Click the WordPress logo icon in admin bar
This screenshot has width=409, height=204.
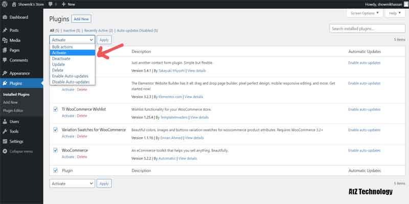[x=5, y=4]
